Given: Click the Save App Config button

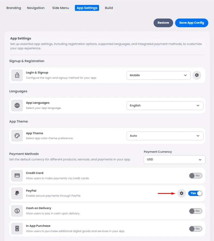Looking at the screenshot, I should tap(192, 23).
